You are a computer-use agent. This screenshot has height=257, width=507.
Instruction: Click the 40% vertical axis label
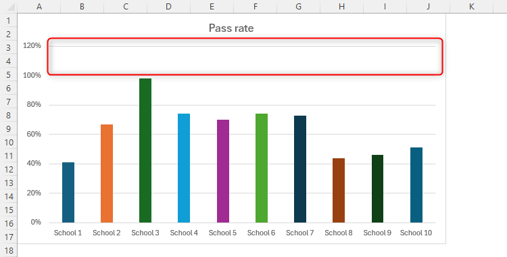pos(34,164)
